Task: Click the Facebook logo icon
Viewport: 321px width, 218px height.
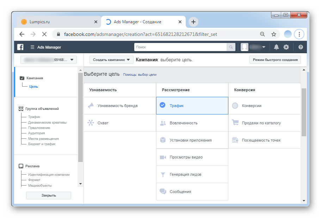Action: (x=20, y=47)
